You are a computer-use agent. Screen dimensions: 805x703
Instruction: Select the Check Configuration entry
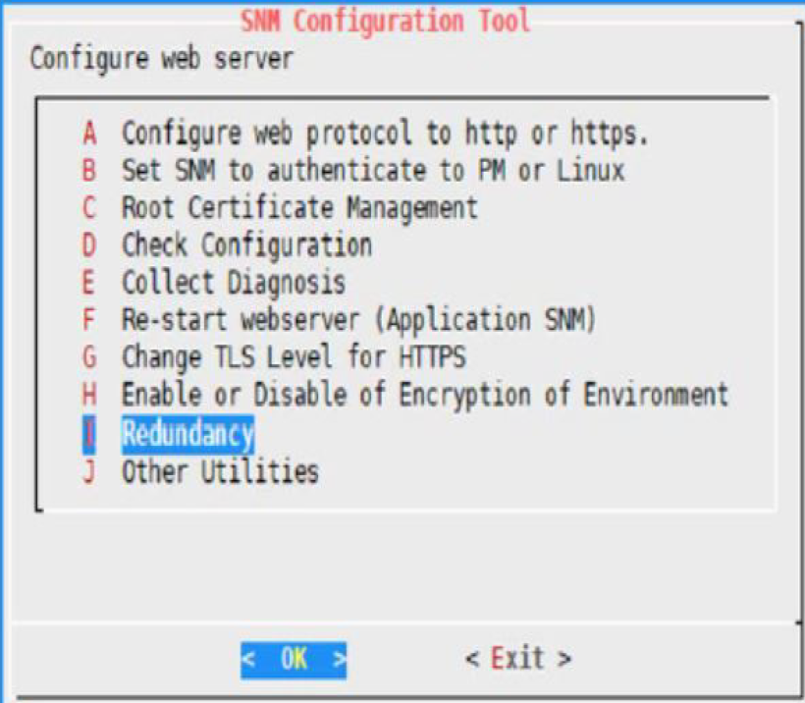click(246, 244)
